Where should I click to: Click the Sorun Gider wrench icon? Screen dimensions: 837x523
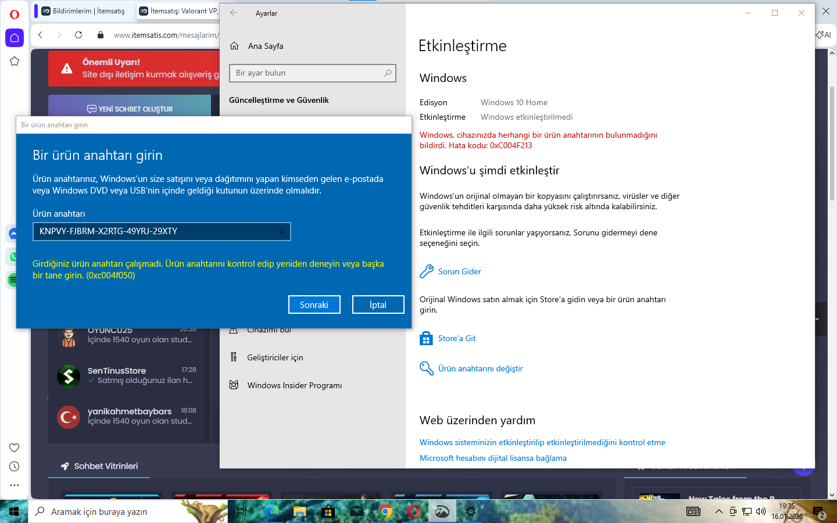427,271
